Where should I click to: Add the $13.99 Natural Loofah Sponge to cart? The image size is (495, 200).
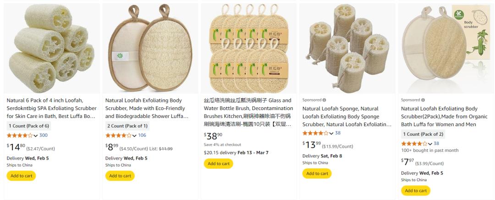[x=317, y=173]
